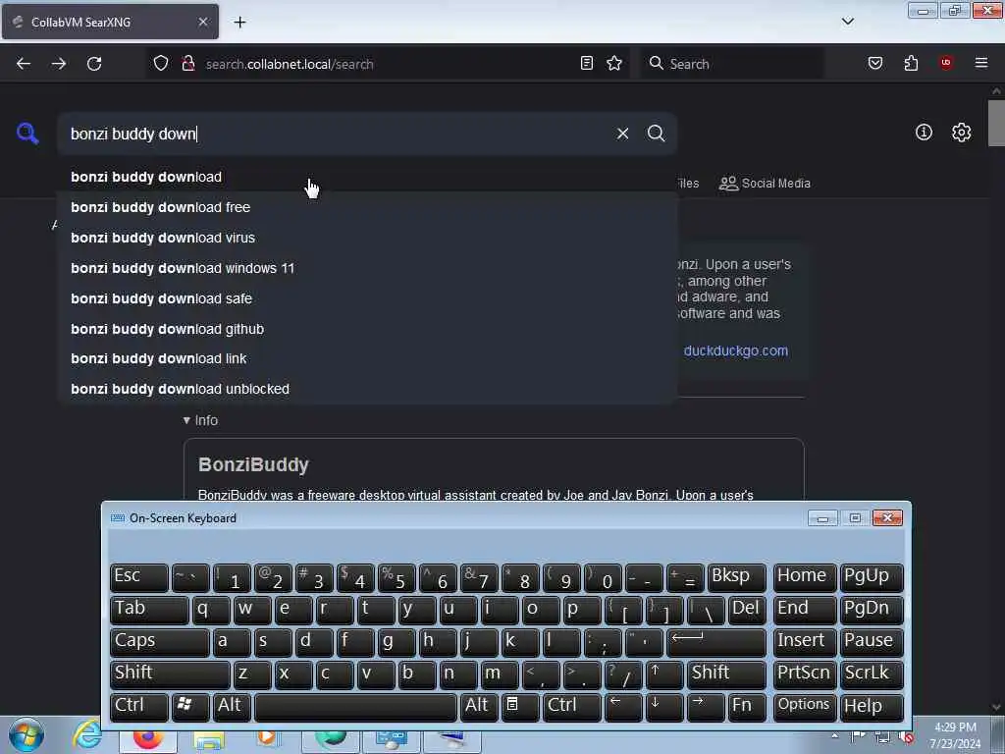Toggle Caps key on On-Screen Keyboard
The image size is (1005, 754).
coord(159,641)
